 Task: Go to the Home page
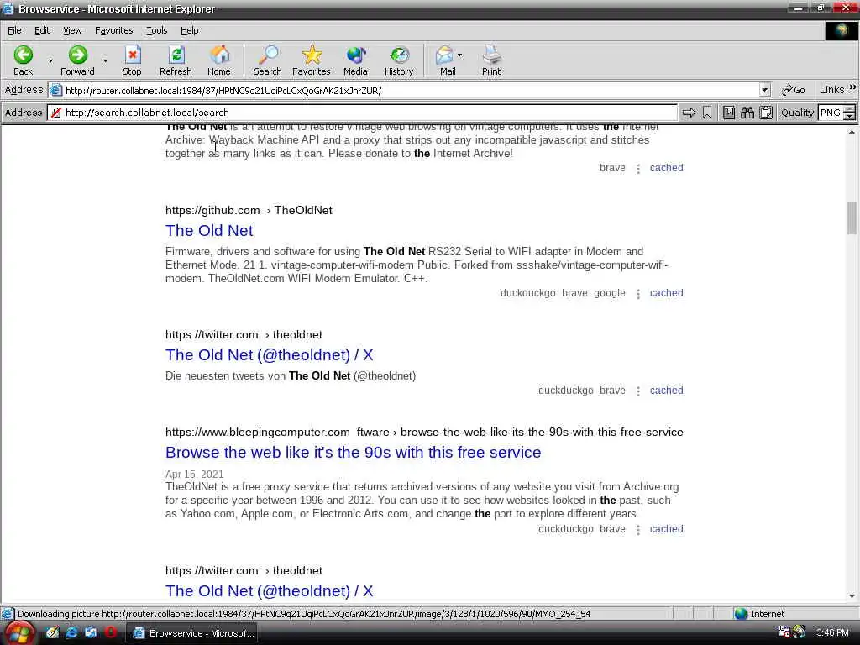(x=219, y=60)
